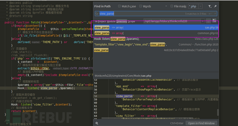Open the filter funnel options in Find in Path

pyautogui.click(x=210, y=6)
